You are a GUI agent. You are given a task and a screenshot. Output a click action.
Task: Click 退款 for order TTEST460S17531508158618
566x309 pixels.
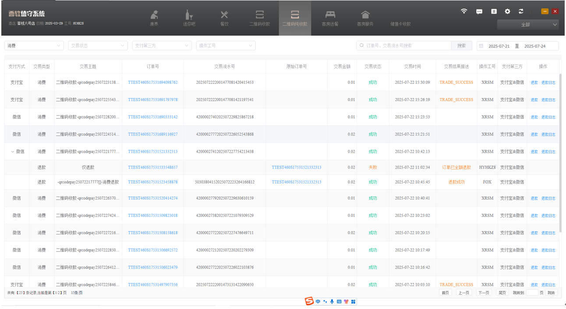[534, 233]
